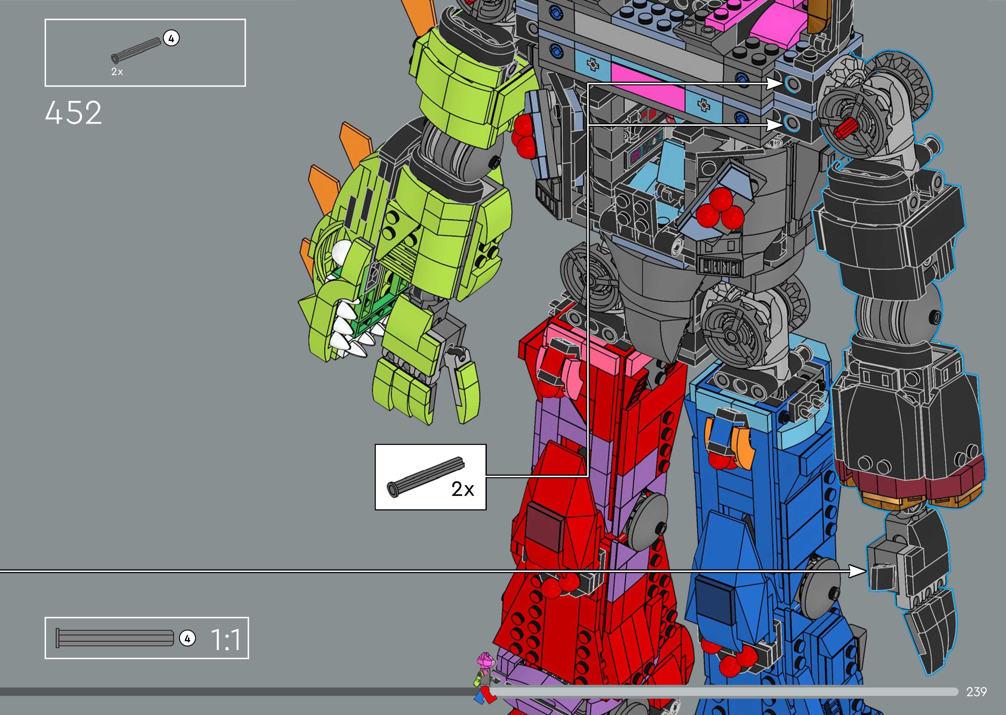Click the upper white arrowhead pointing to the pin hole

coord(773,83)
